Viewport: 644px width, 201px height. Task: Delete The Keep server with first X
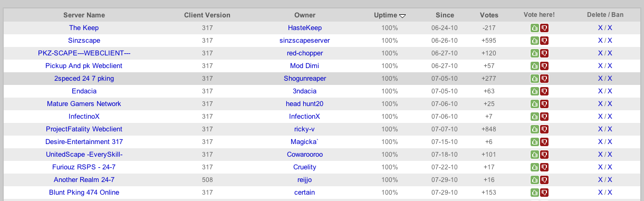600,28
